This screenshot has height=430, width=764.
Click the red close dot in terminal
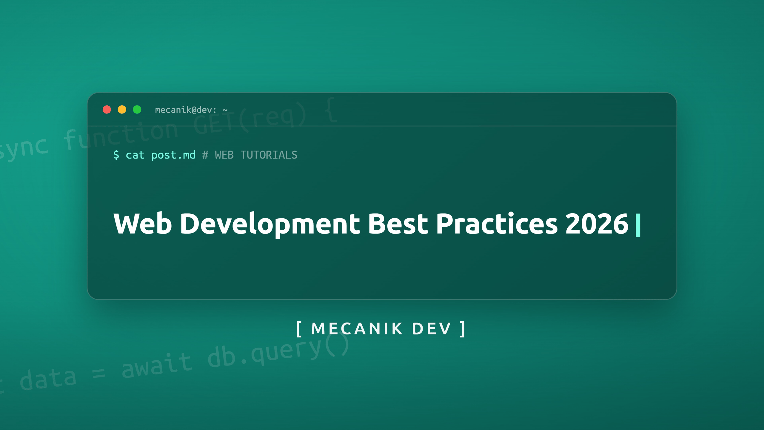point(107,110)
